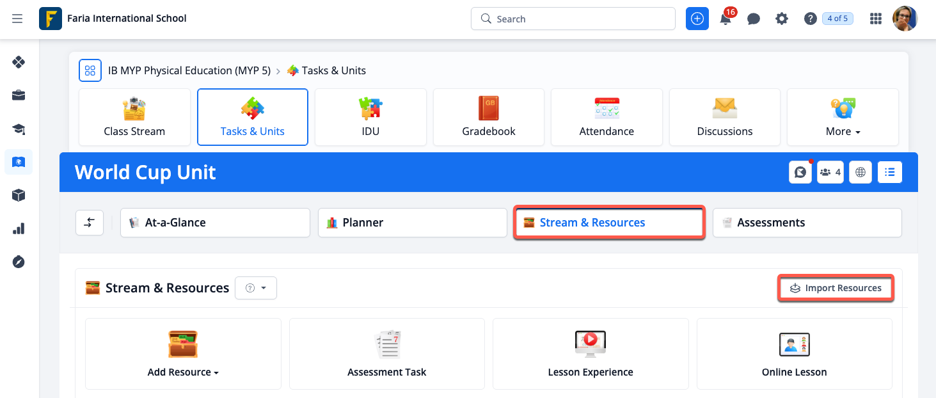Open the unit members icon showing 4
936x398 pixels.
point(830,172)
